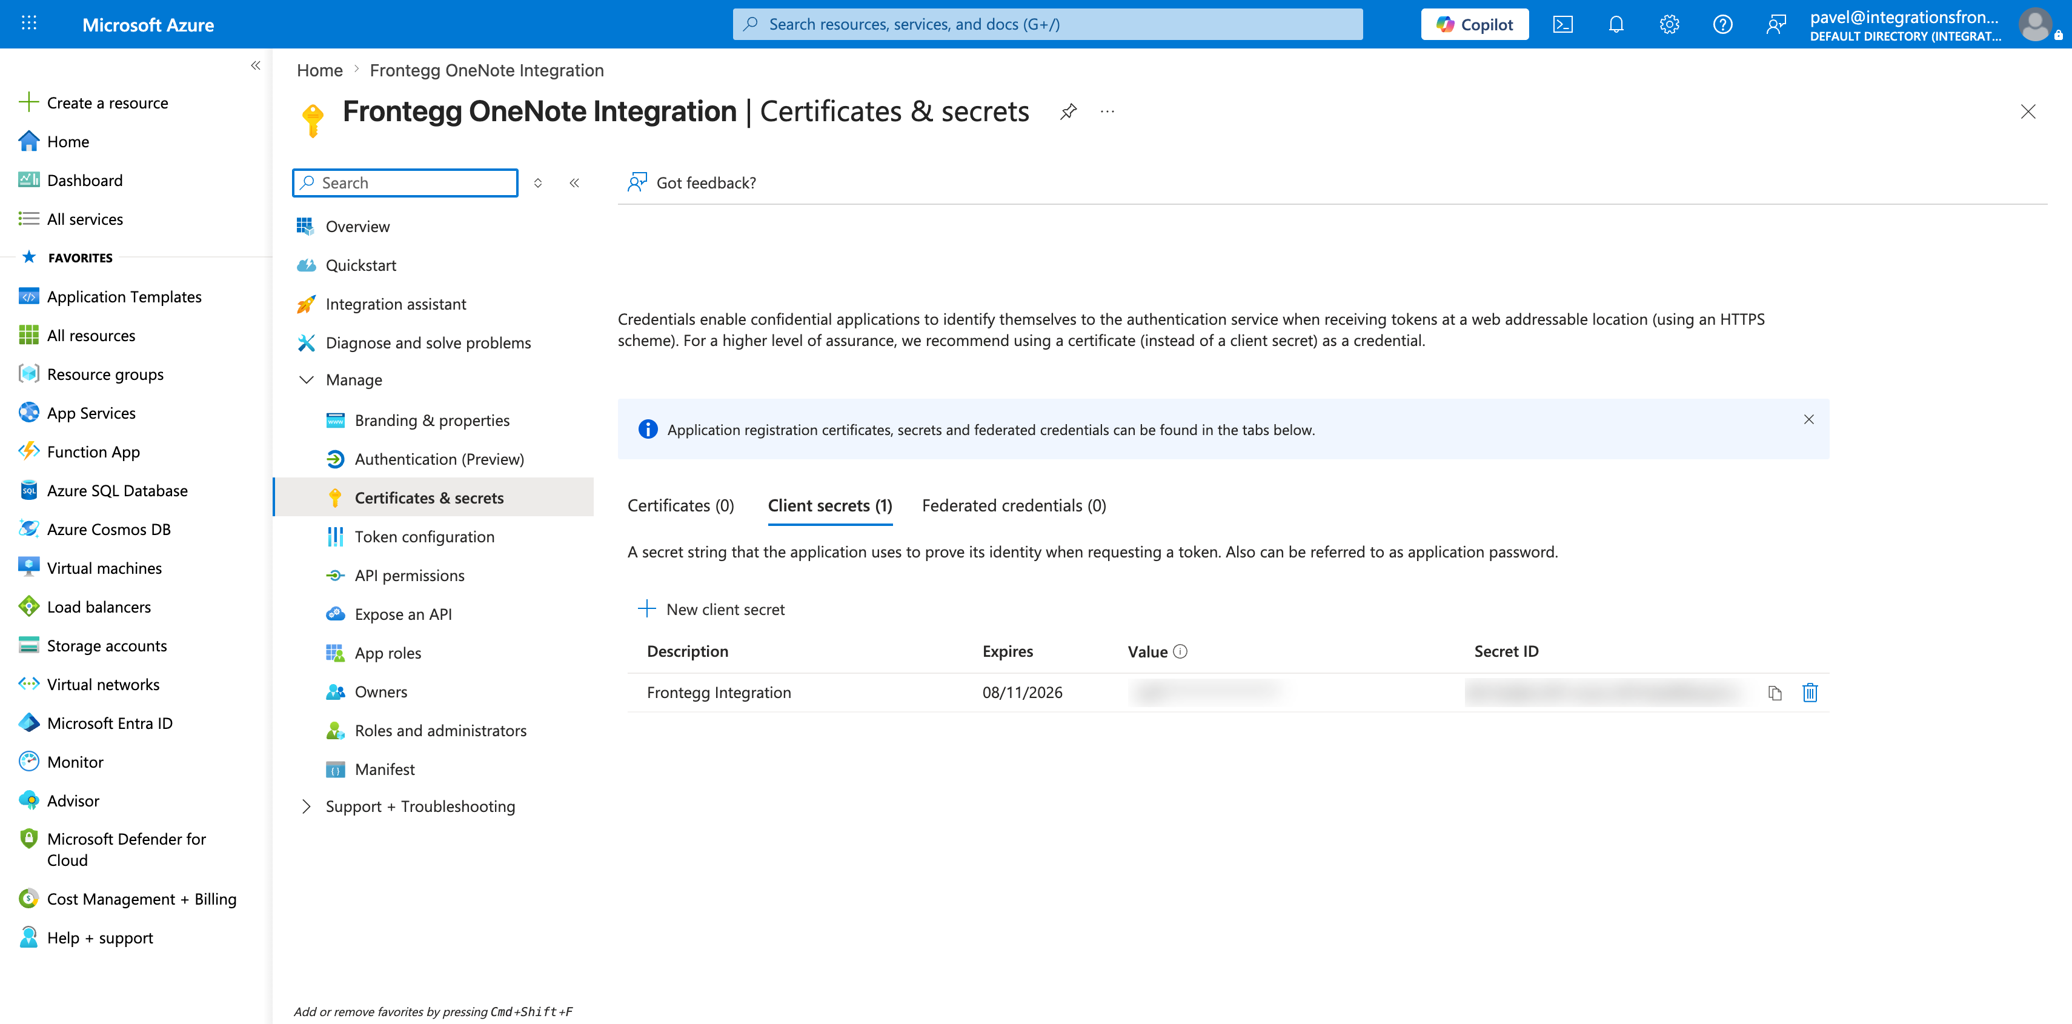This screenshot has width=2072, height=1024.
Task: Focus the global search resources box
Action: coord(1048,24)
